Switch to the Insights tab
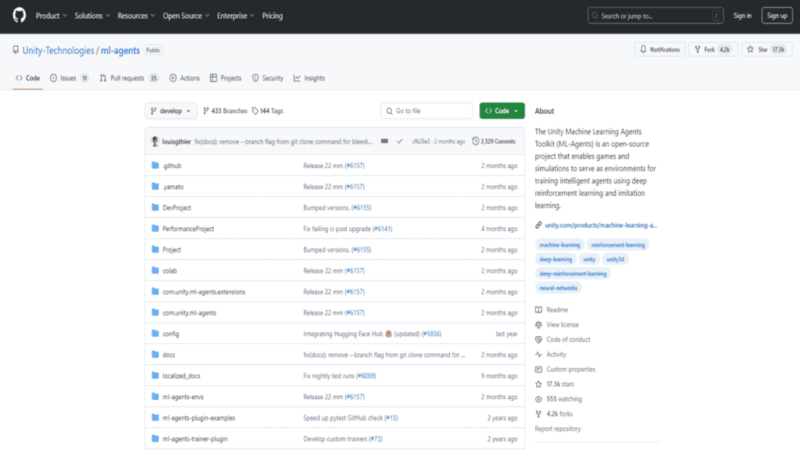Screen dimensions: 800x450 pos(309,78)
